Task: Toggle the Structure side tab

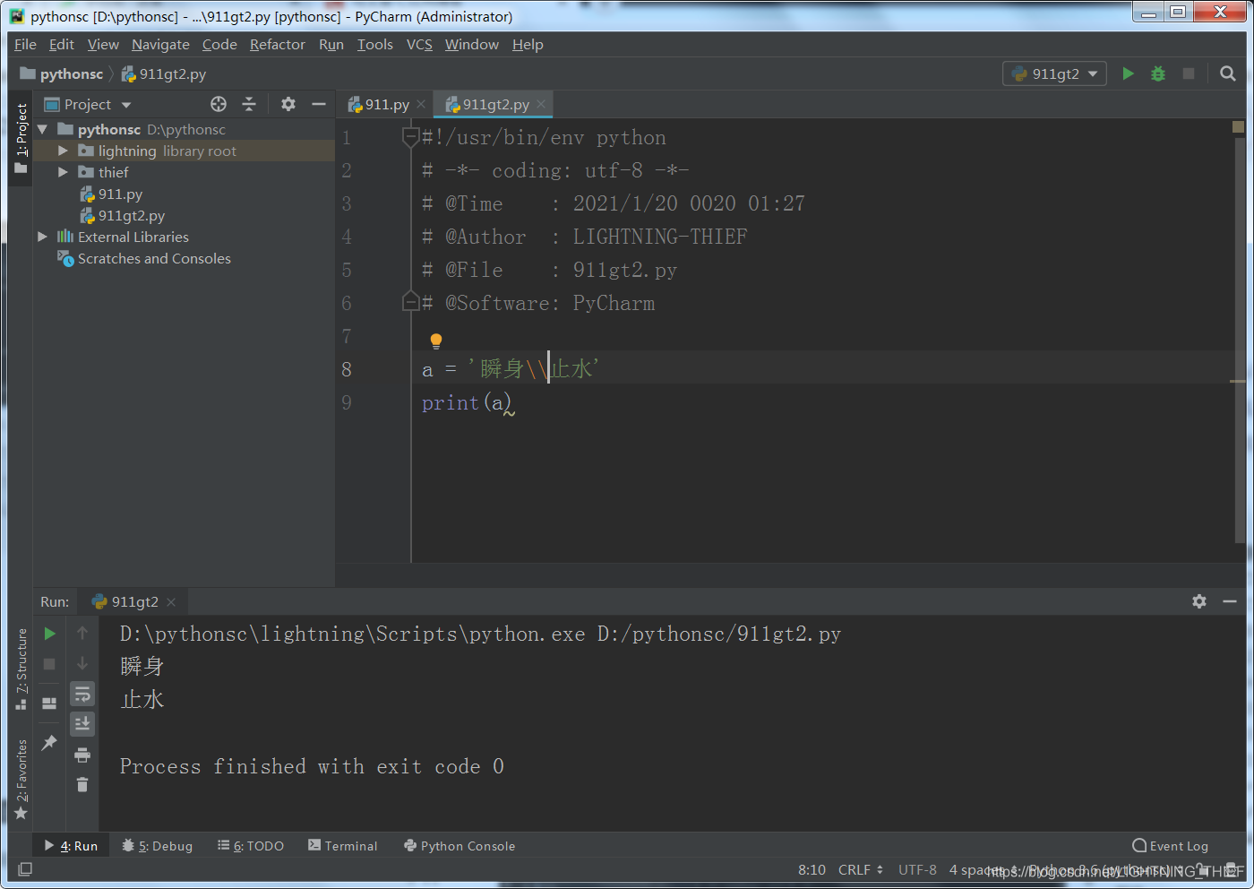Action: point(21,669)
